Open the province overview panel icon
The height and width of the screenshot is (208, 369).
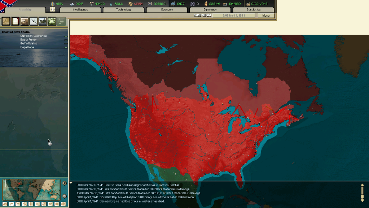pyautogui.click(x=6, y=21)
